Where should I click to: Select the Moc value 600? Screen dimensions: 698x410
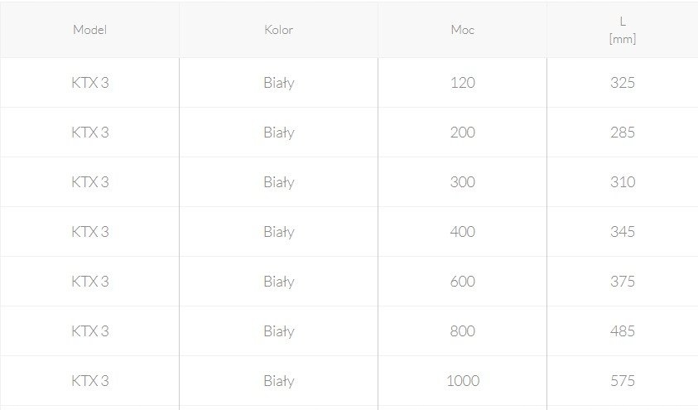click(462, 282)
